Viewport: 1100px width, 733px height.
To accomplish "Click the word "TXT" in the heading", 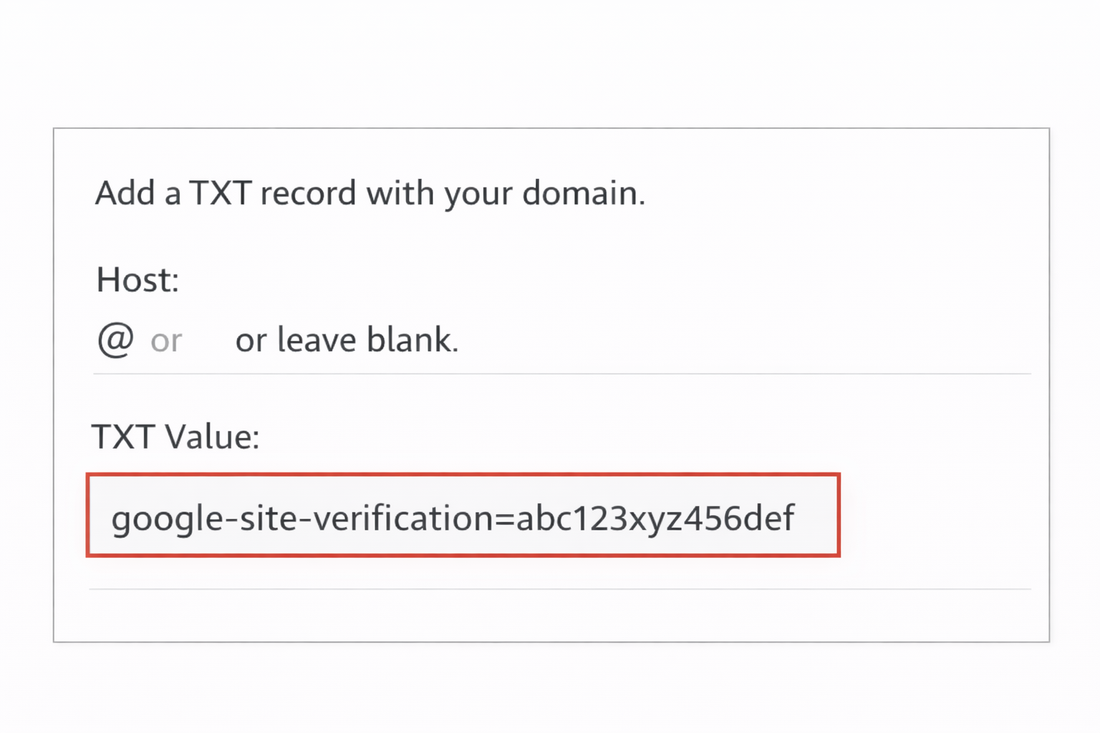I will (x=220, y=193).
